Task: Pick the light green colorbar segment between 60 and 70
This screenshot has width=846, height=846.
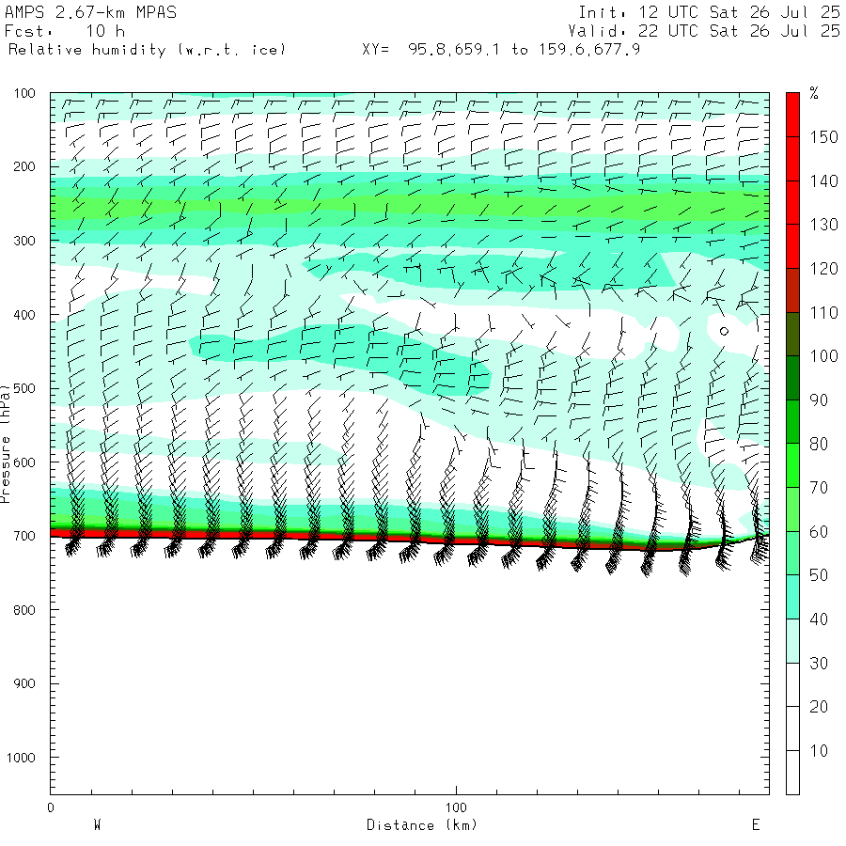Action: tap(792, 509)
